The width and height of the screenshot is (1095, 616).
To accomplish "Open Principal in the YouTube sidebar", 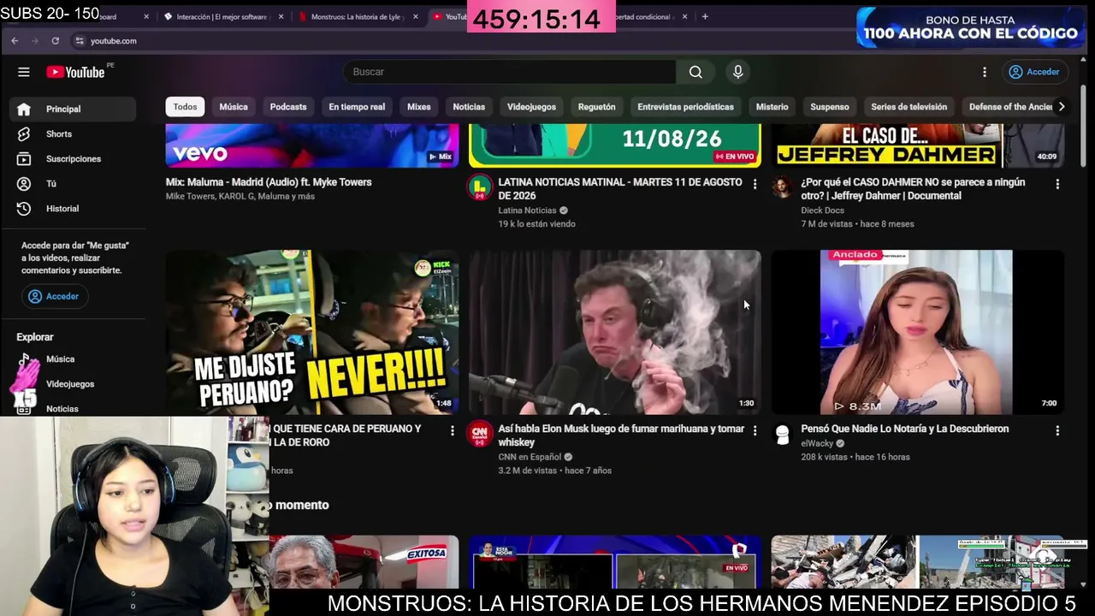I will (x=73, y=109).
